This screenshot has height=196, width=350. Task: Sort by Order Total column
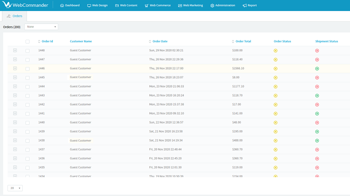coord(241,42)
